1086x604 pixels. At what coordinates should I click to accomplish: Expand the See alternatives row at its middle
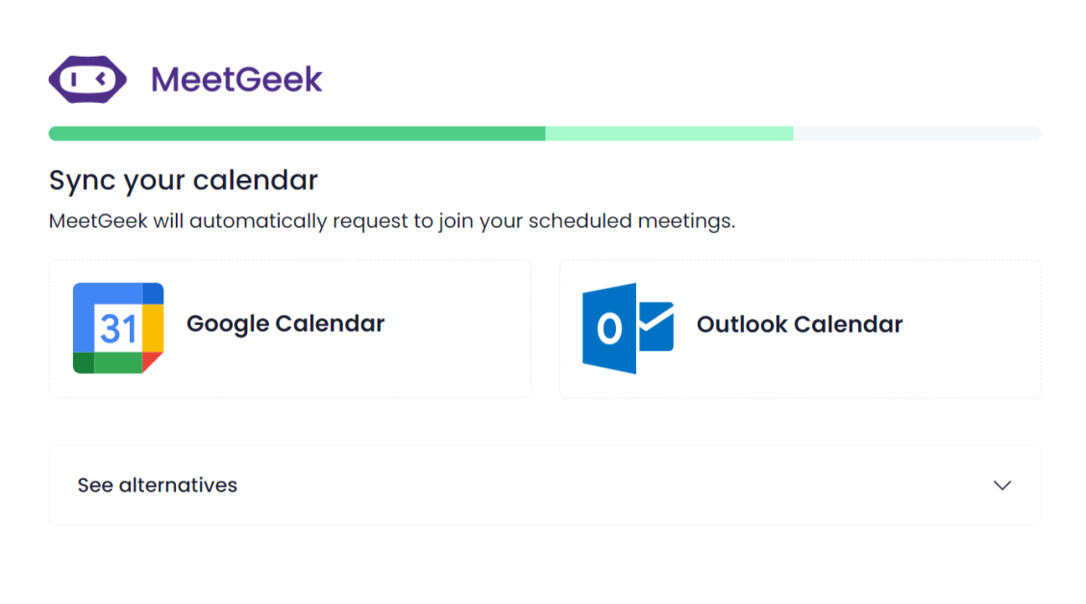(x=544, y=486)
